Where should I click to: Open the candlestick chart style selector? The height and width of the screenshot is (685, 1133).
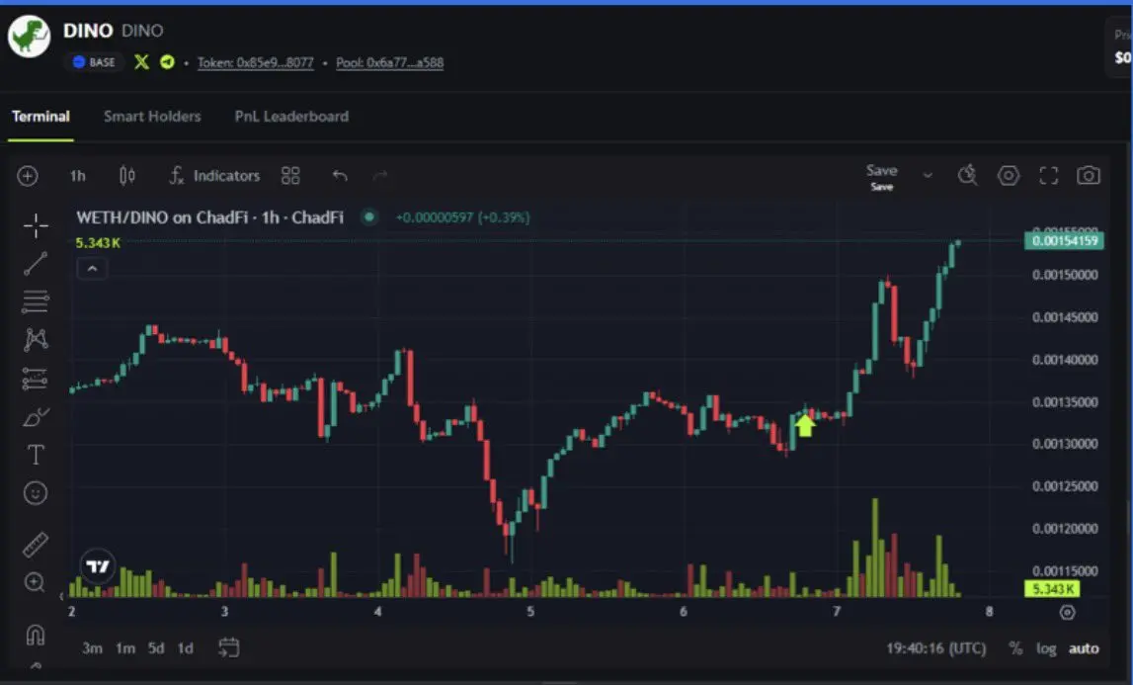pos(127,176)
